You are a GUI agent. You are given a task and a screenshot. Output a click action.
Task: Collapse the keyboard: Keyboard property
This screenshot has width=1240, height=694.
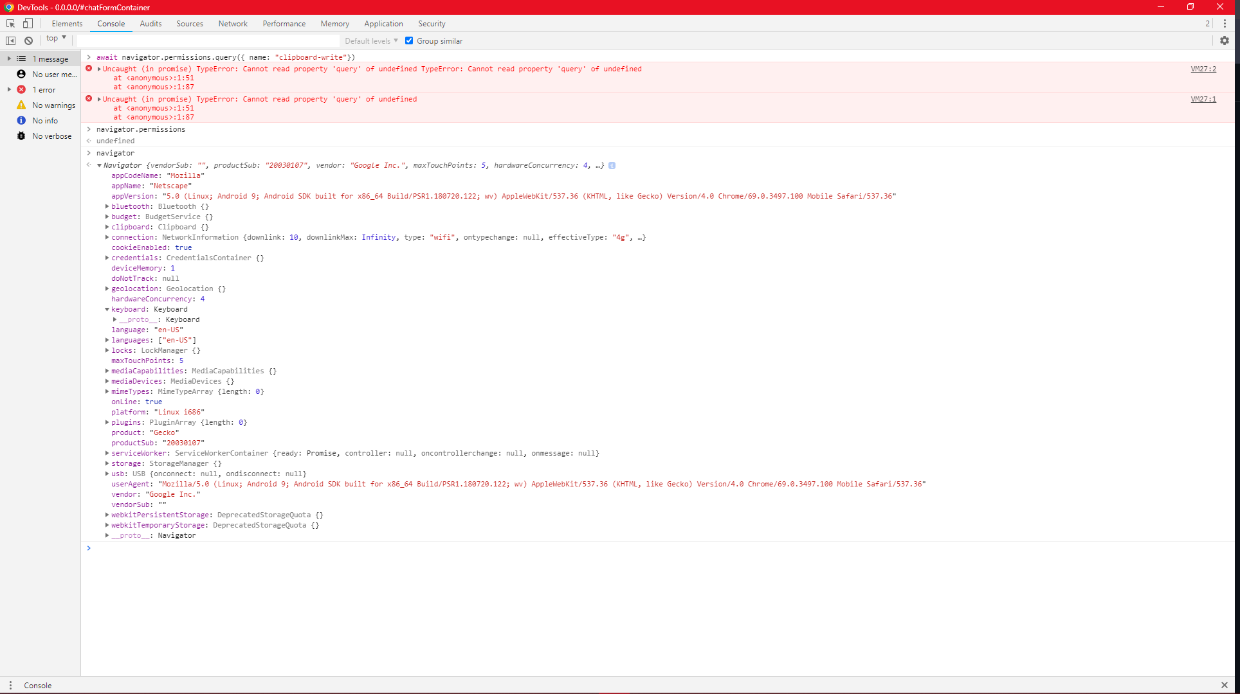pyautogui.click(x=107, y=309)
